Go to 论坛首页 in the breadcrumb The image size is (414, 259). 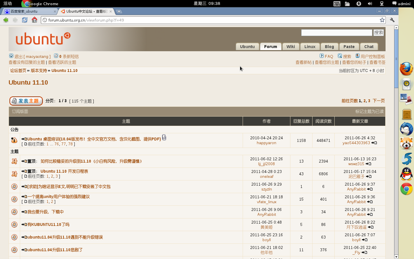click(18, 71)
